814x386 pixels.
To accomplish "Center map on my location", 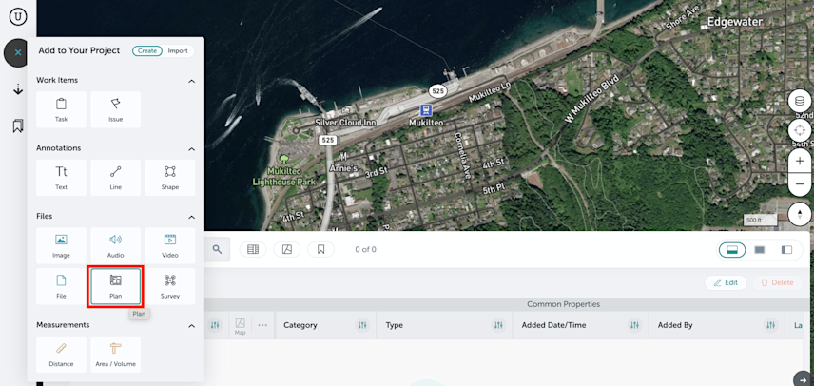I will (x=800, y=130).
